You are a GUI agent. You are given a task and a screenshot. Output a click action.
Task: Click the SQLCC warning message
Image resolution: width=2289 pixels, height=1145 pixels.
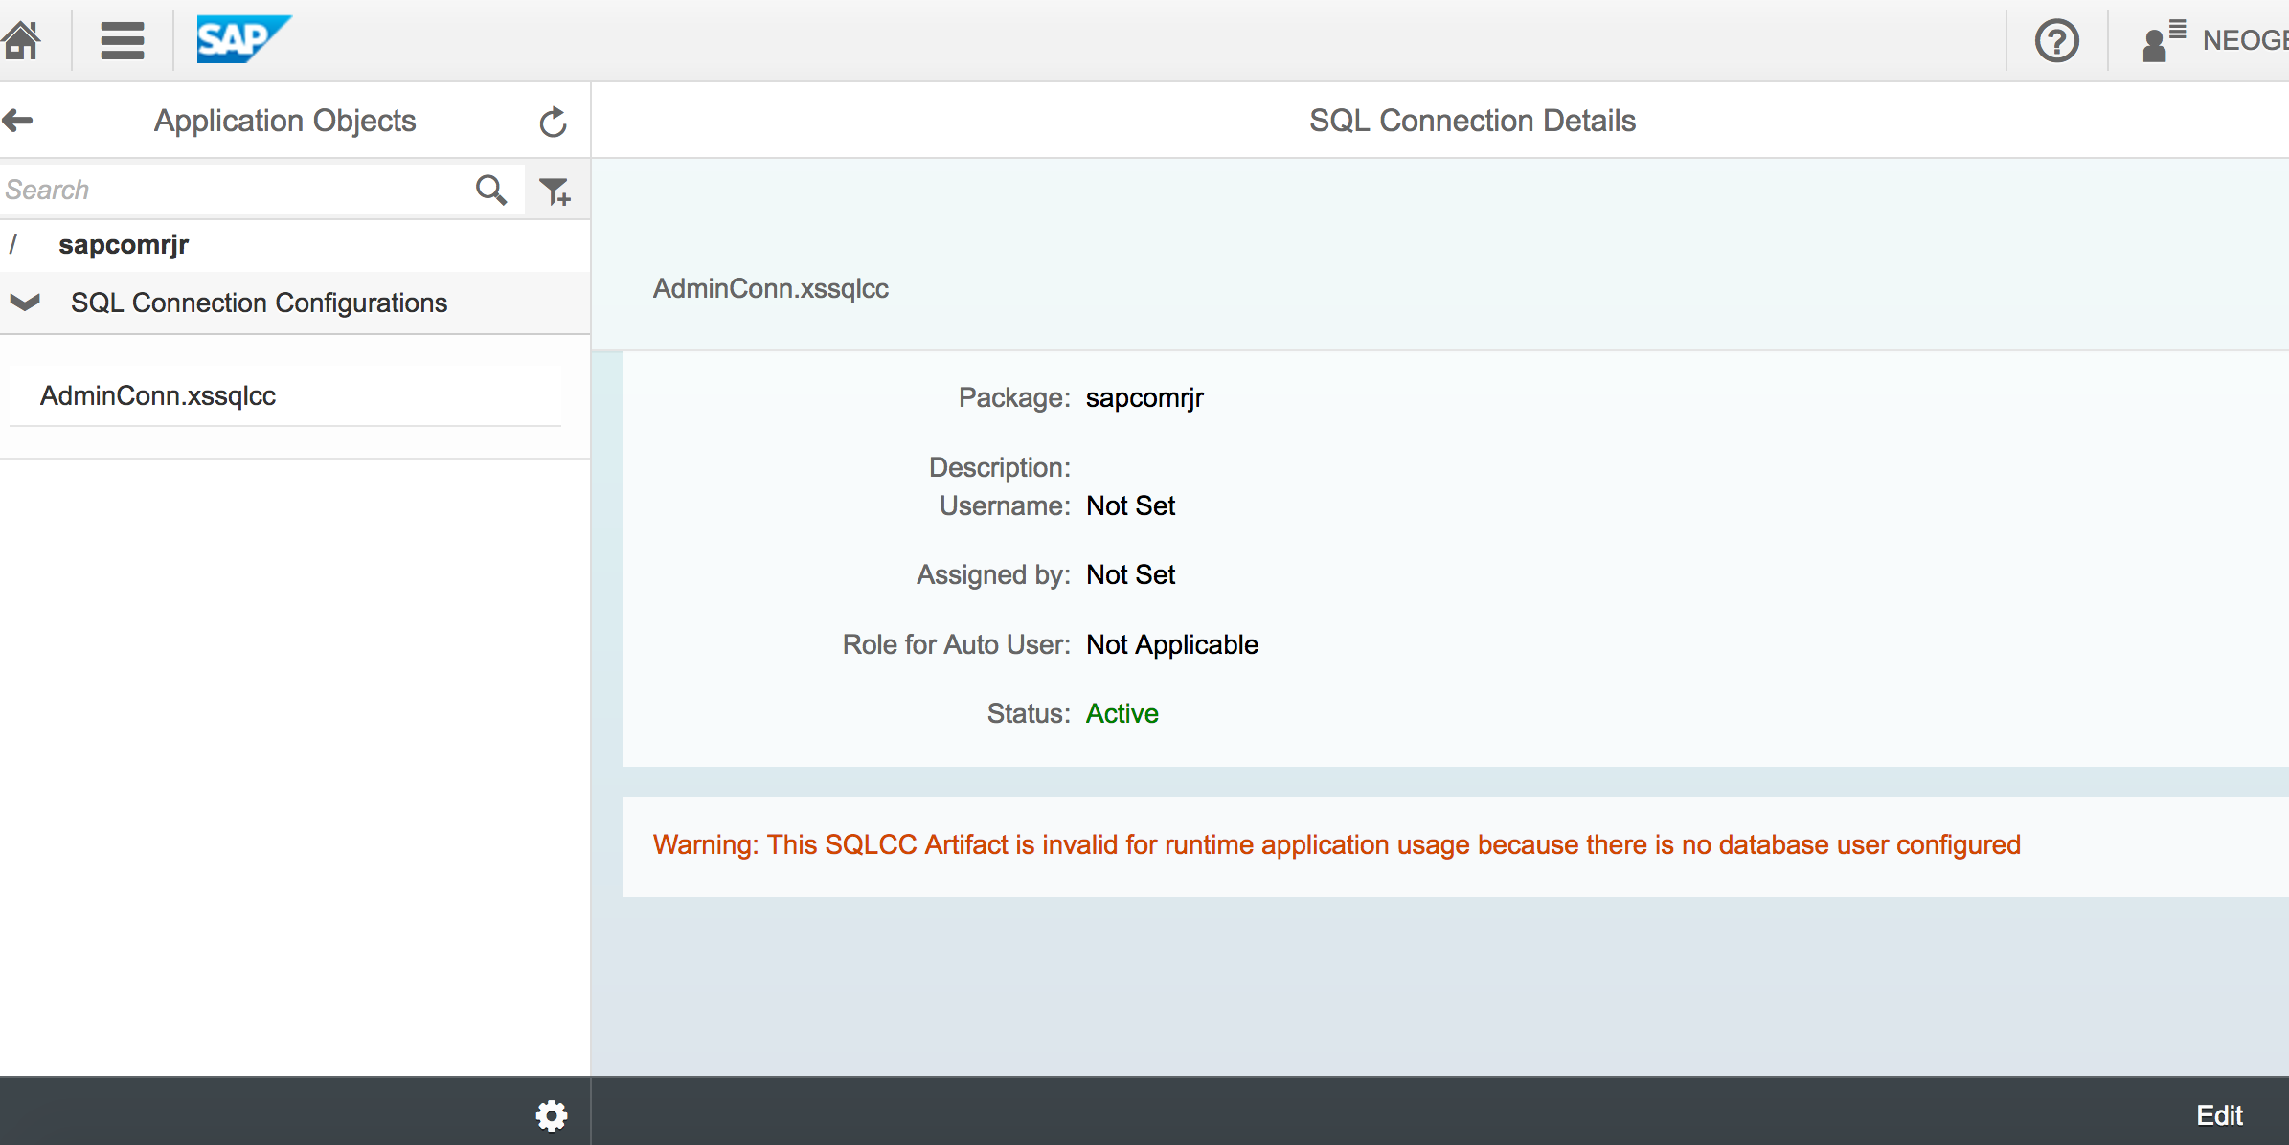click(1336, 844)
